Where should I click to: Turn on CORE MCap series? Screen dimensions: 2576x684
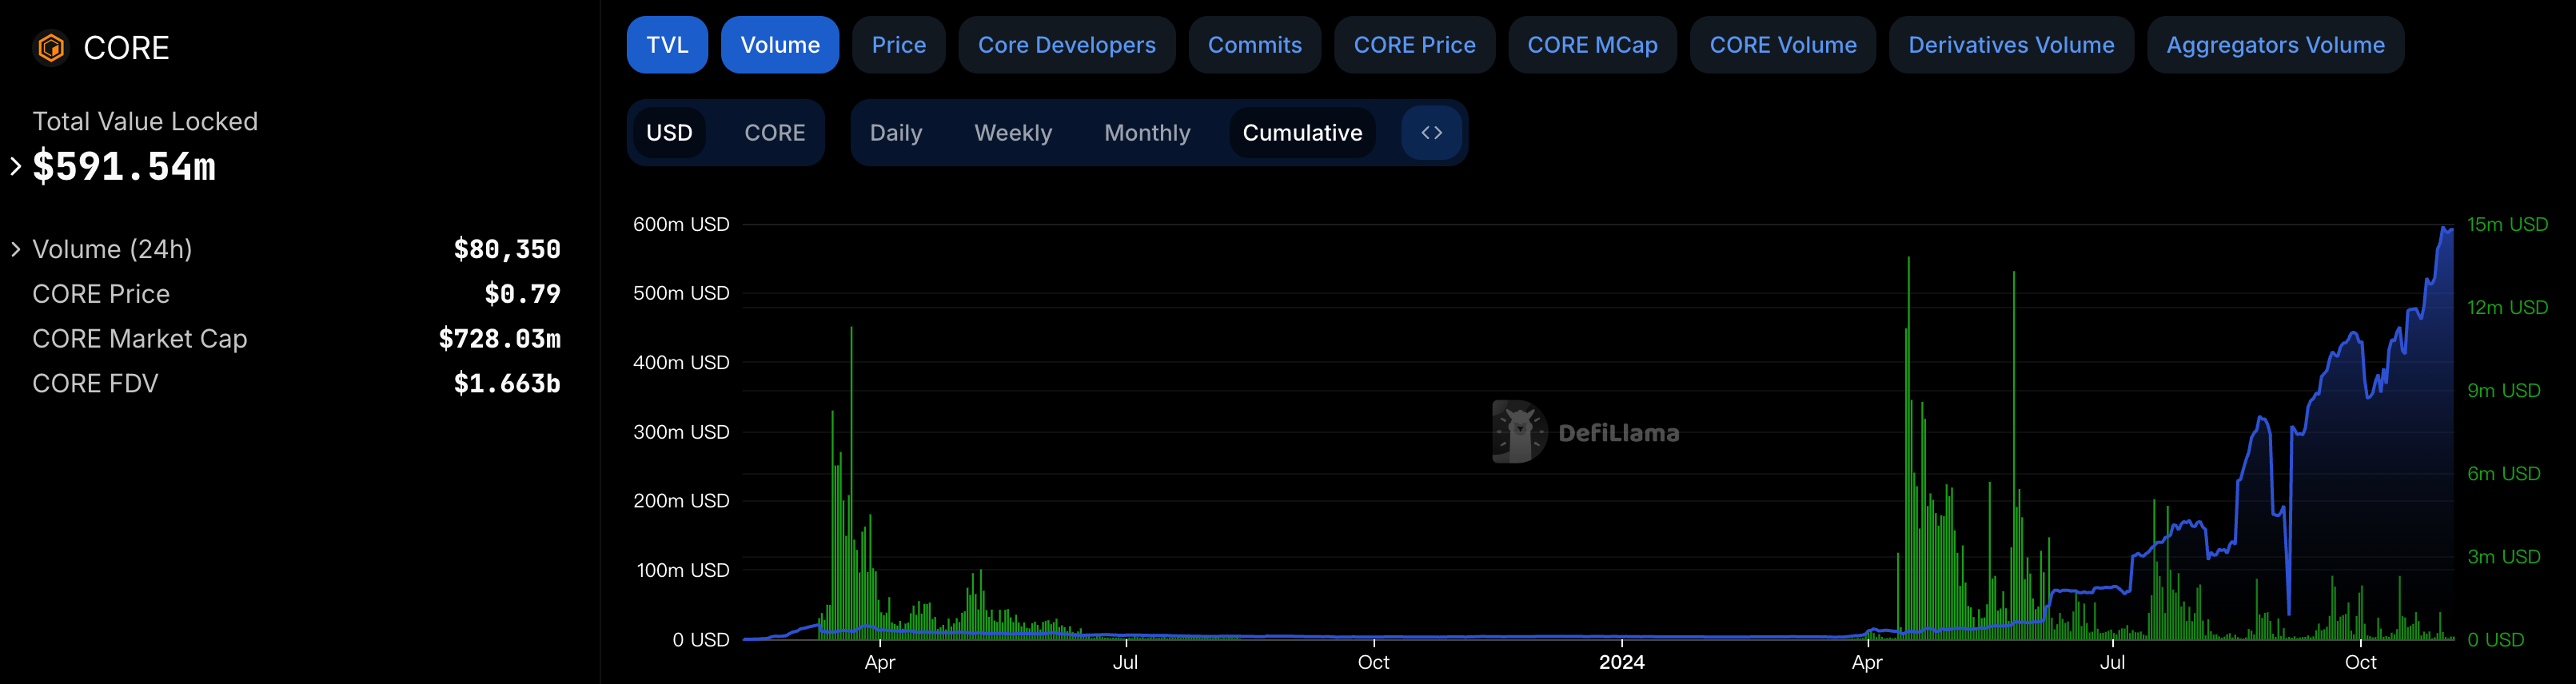click(1592, 45)
